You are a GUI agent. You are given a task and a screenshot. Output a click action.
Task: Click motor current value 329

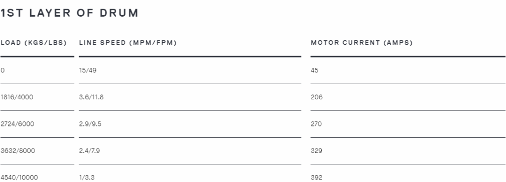(x=317, y=151)
